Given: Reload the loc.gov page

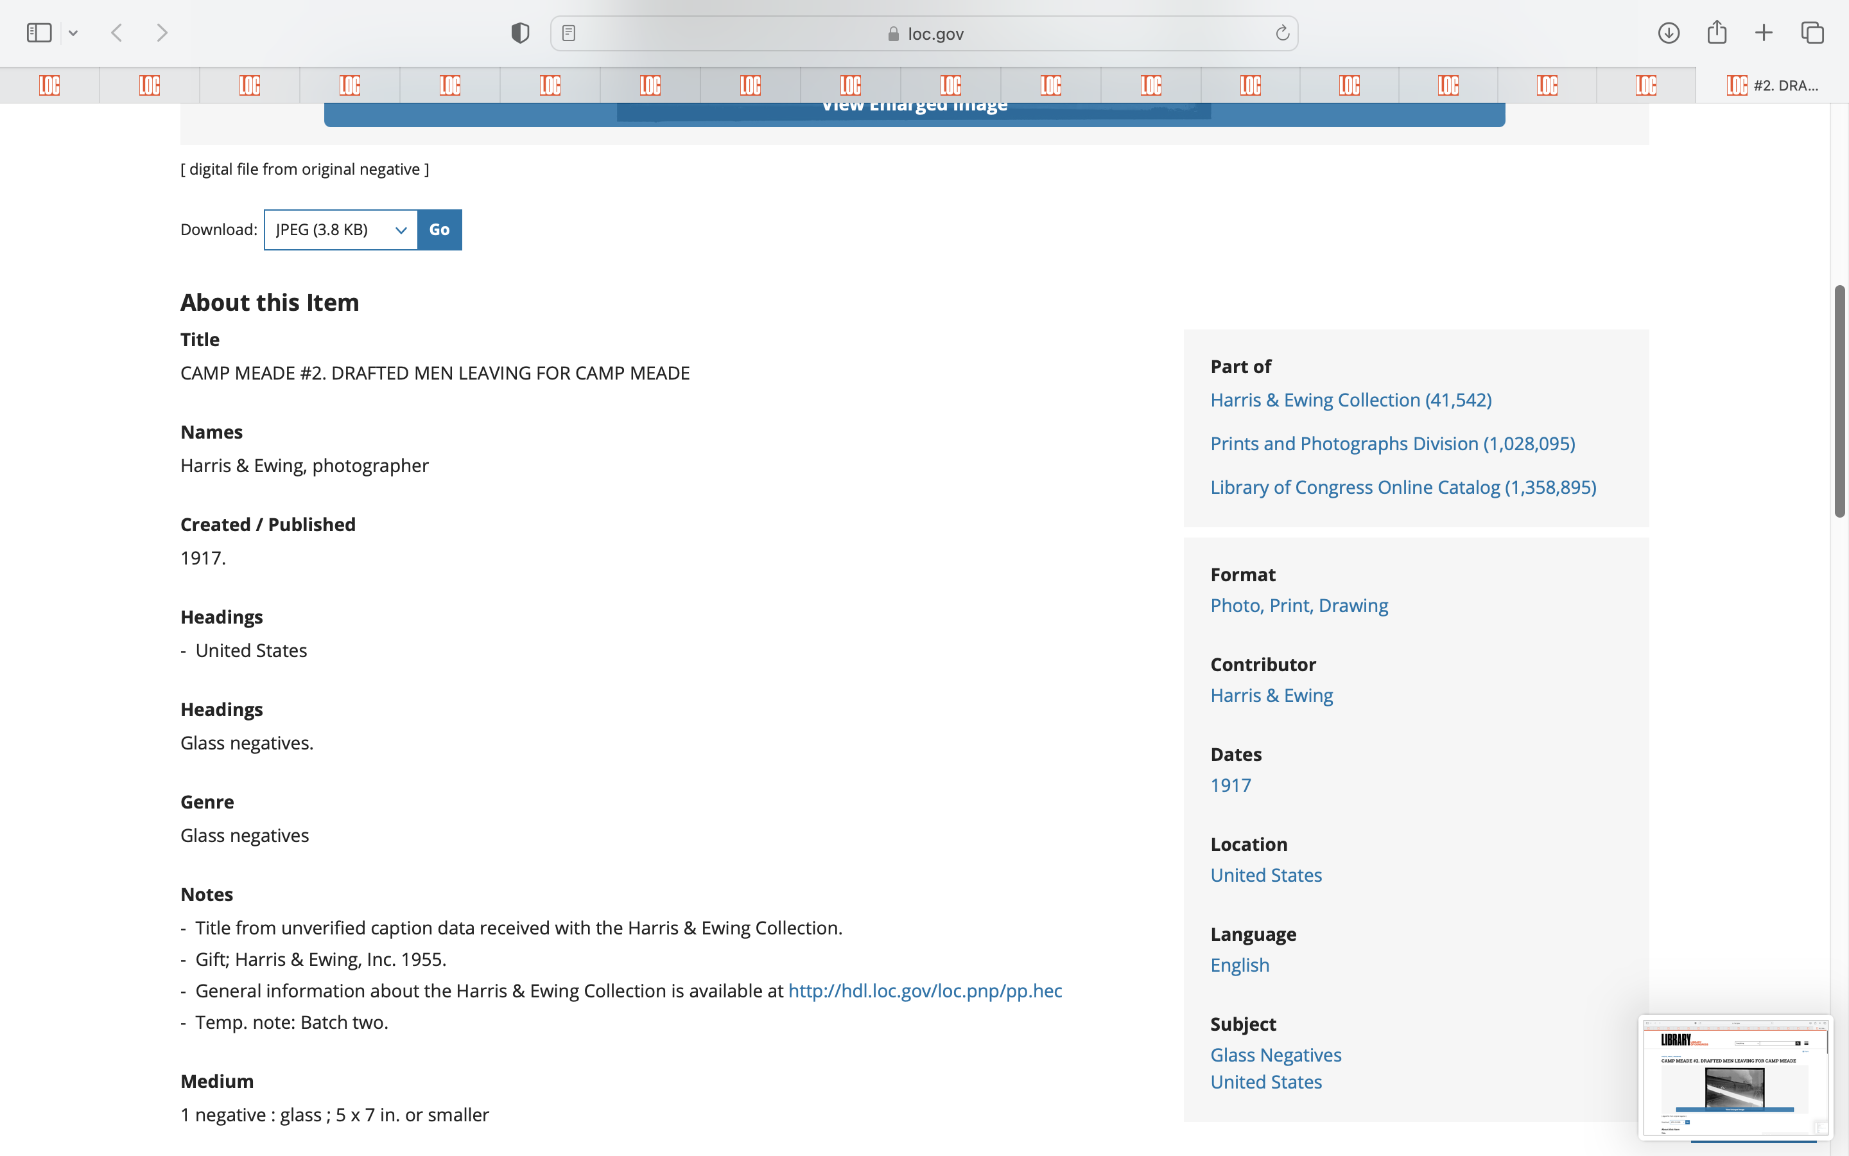Looking at the screenshot, I should [1282, 33].
